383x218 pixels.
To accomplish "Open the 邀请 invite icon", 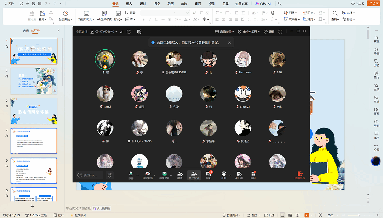I will (180, 175).
